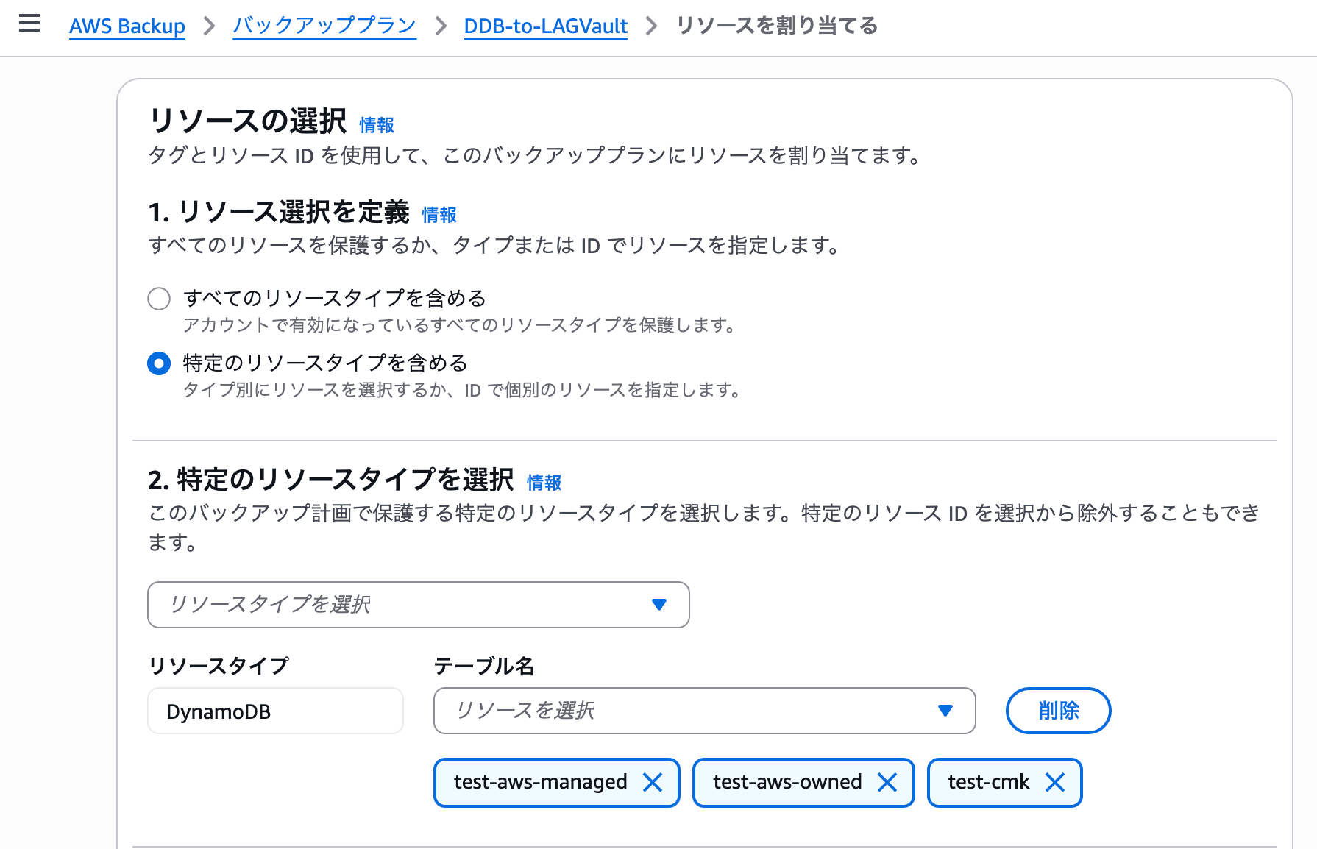
Task: Click the arrow icon of table name selector
Action: tap(945, 711)
